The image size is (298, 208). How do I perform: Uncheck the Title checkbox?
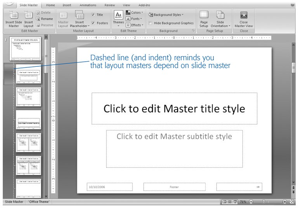click(93, 15)
